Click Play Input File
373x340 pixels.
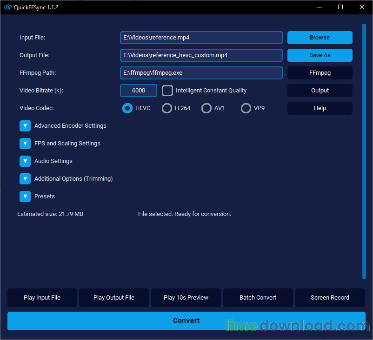pyautogui.click(x=42, y=297)
